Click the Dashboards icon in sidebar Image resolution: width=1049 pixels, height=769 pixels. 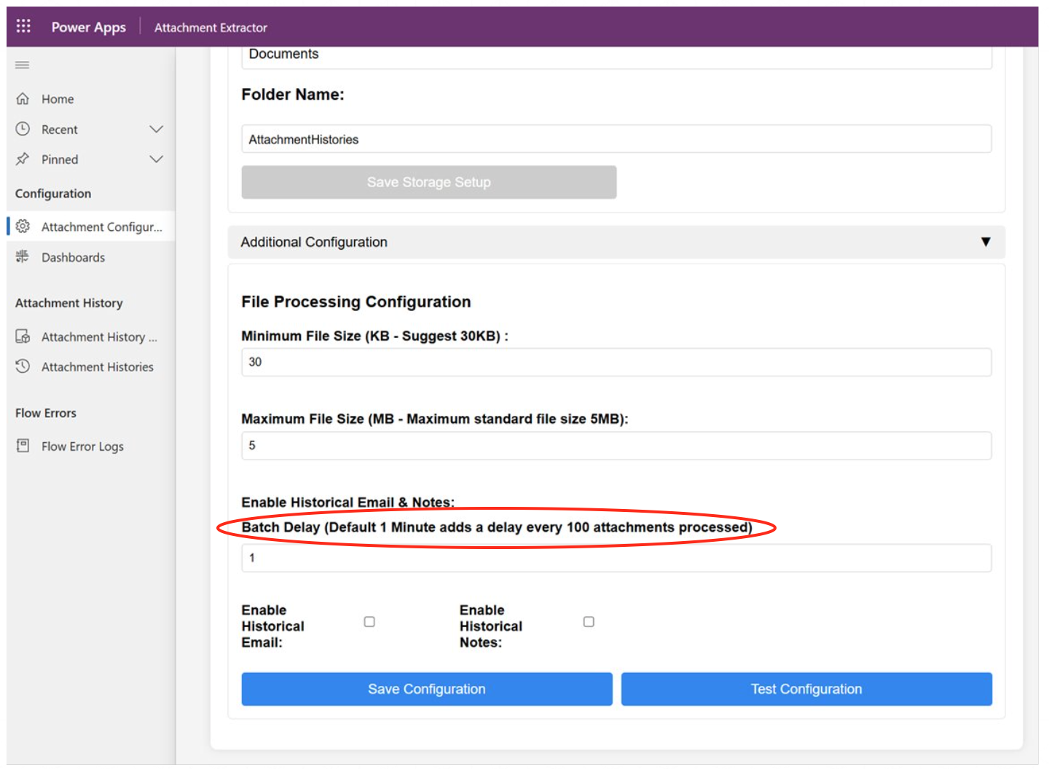(x=23, y=257)
